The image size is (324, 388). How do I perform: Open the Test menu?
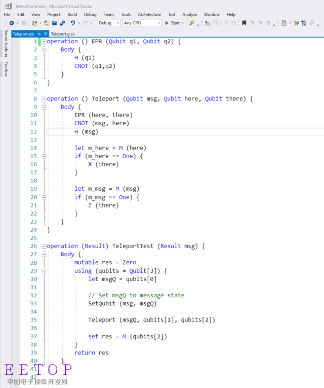(172, 15)
